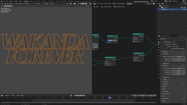Toggle Viewport Noise Threshold checkbox
This screenshot has height=105, width=187.
(x=172, y=57)
